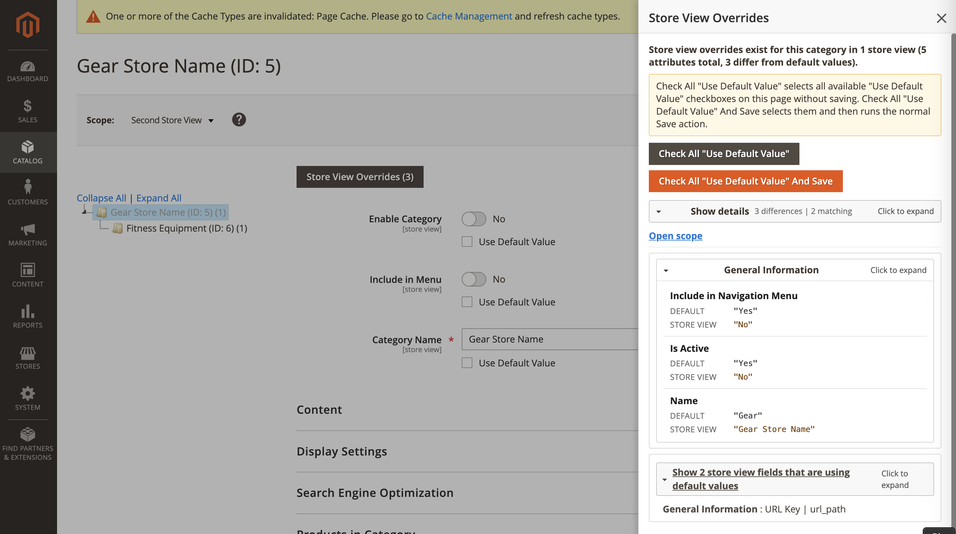Viewport: 956px width, 534px height.
Task: Click the cache warning triangle icon
Action: [x=93, y=17]
